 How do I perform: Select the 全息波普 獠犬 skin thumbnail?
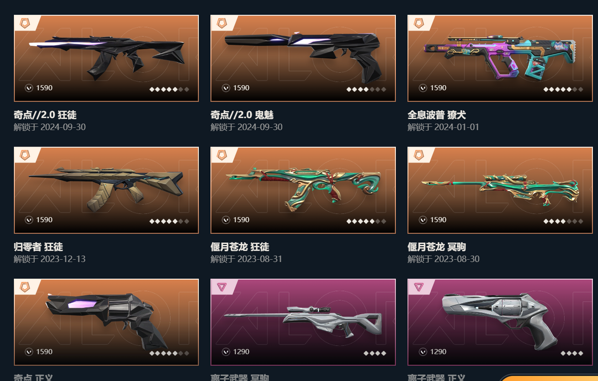point(500,58)
